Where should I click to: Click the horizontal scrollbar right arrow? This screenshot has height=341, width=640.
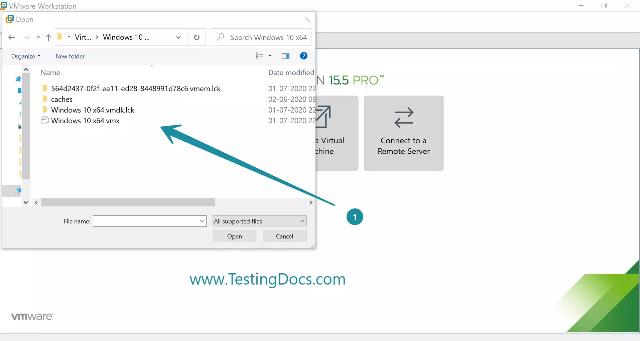[311, 203]
